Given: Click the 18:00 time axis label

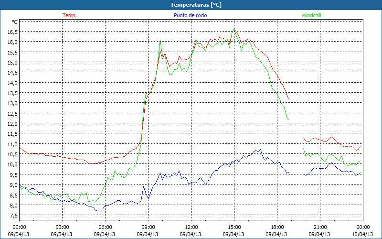Looking at the screenshot, I should (x=277, y=227).
